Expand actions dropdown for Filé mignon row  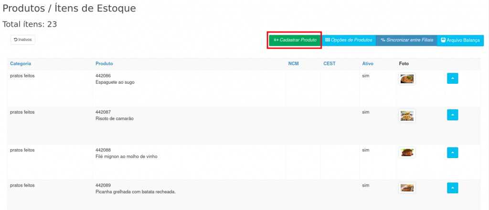(x=452, y=152)
